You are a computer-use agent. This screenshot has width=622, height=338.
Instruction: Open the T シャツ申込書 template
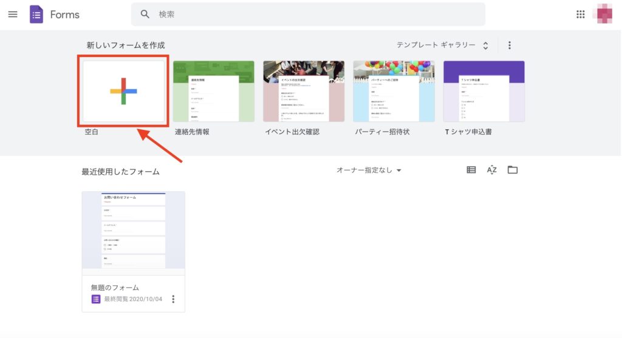(x=484, y=91)
